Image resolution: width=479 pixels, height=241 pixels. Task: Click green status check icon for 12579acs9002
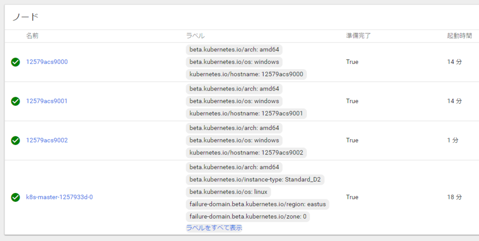(15, 140)
